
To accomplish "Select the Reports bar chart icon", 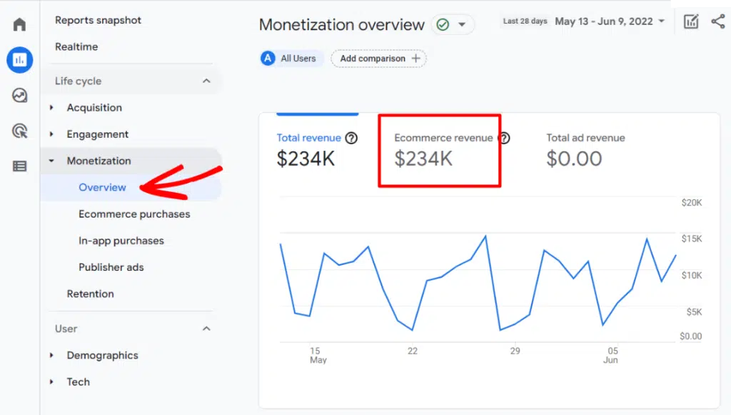I will point(19,60).
